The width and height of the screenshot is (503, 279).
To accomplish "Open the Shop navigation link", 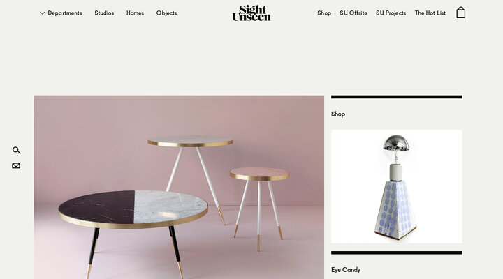I will 324,13.
